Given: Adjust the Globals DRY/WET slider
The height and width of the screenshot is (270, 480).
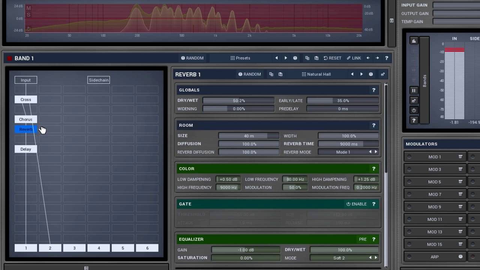Looking at the screenshot, I should (x=239, y=100).
